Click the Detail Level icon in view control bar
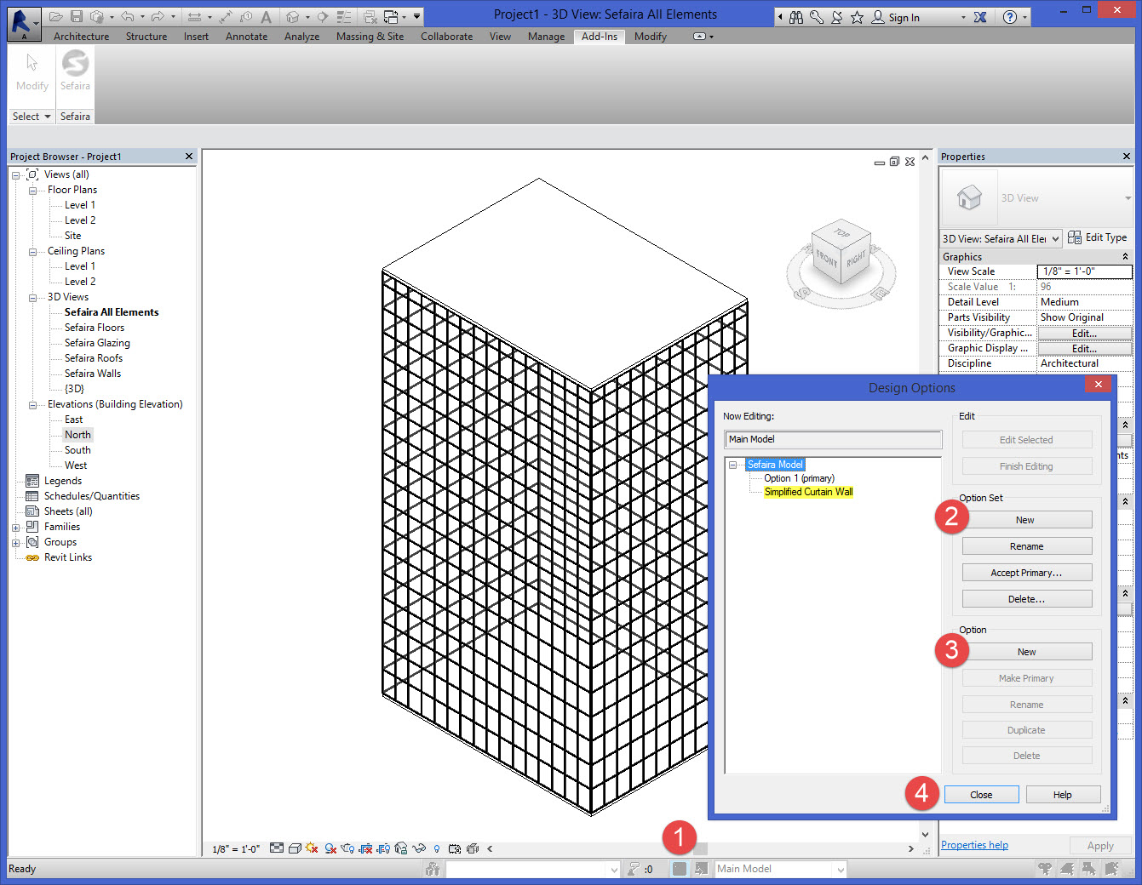 pyautogui.click(x=277, y=848)
